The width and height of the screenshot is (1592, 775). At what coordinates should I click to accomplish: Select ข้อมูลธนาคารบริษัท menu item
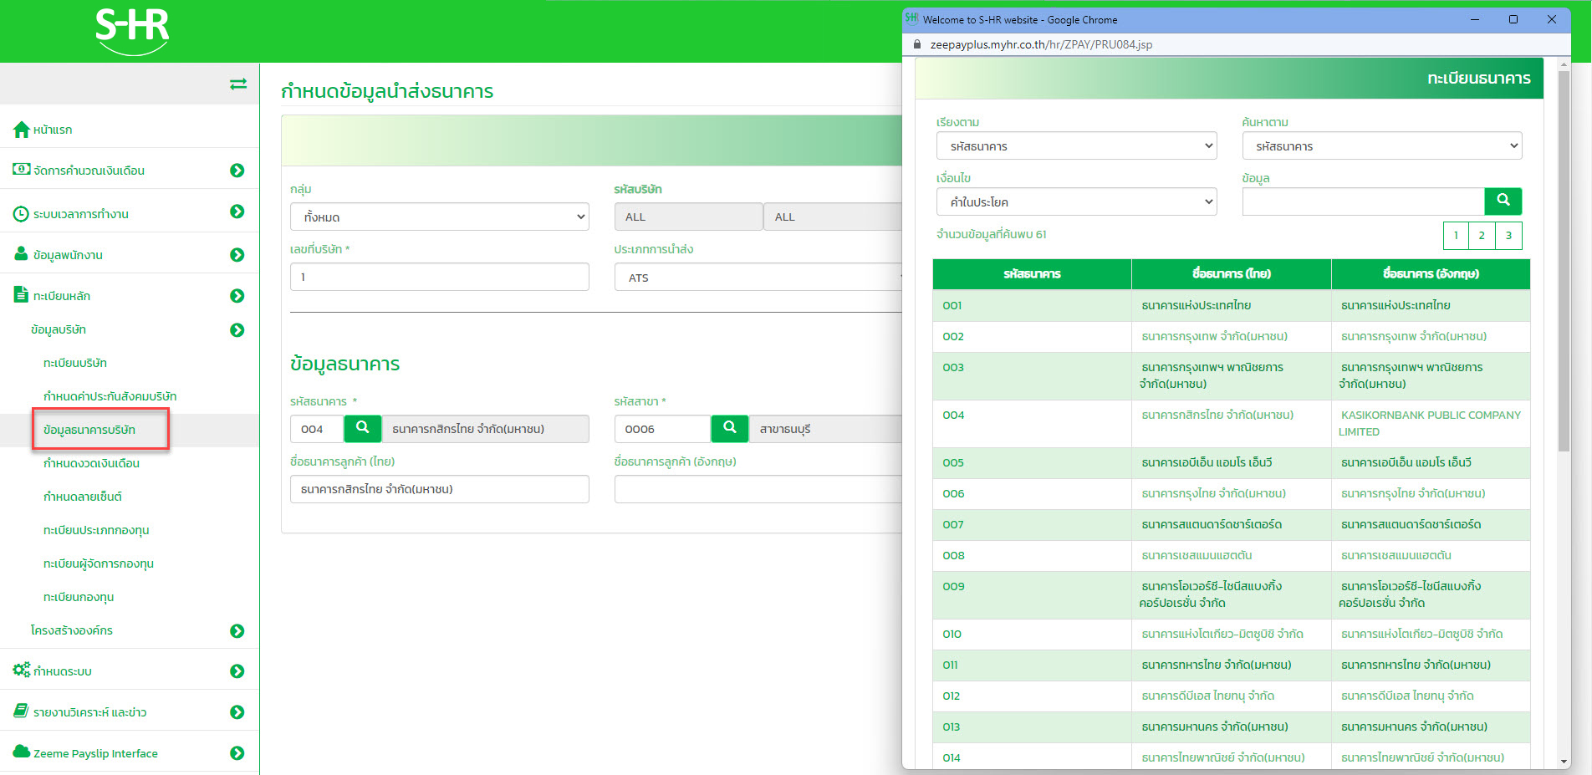point(100,430)
